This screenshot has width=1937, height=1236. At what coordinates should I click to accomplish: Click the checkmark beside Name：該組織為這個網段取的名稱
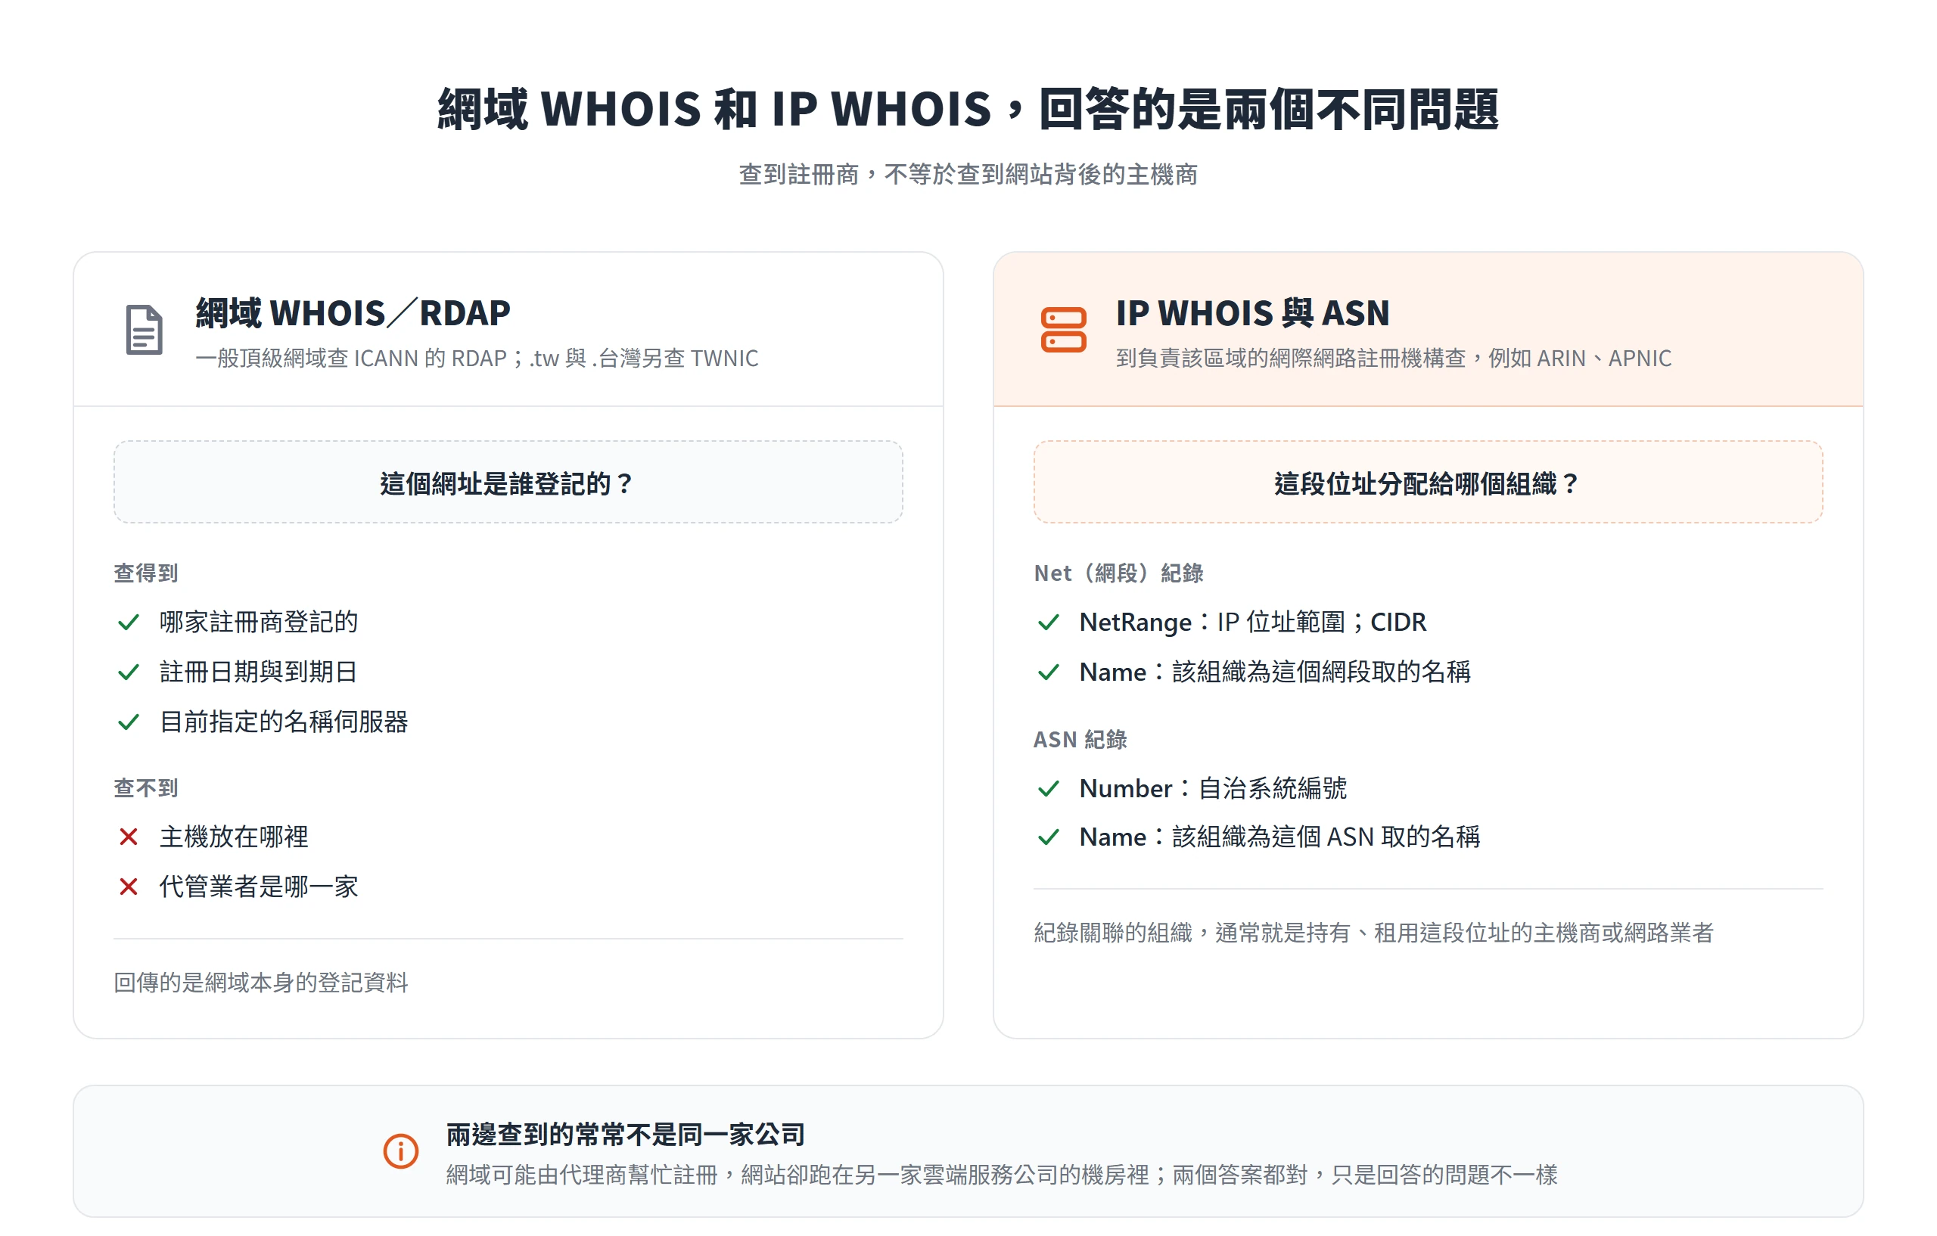[1049, 672]
